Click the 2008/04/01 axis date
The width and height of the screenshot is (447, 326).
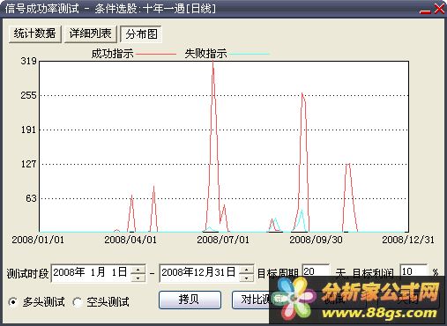coord(130,240)
